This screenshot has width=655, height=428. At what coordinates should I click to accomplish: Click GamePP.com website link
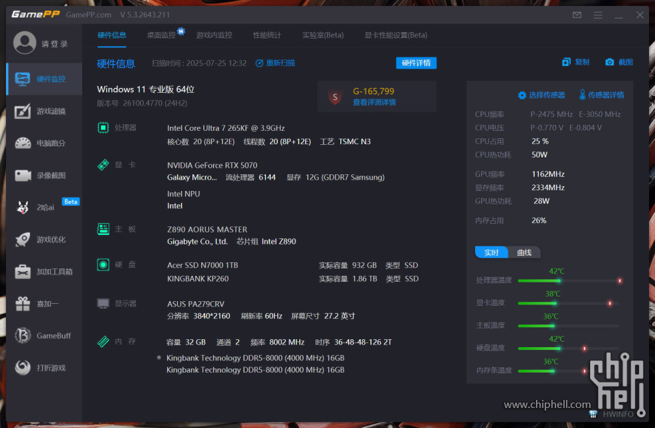[88, 15]
